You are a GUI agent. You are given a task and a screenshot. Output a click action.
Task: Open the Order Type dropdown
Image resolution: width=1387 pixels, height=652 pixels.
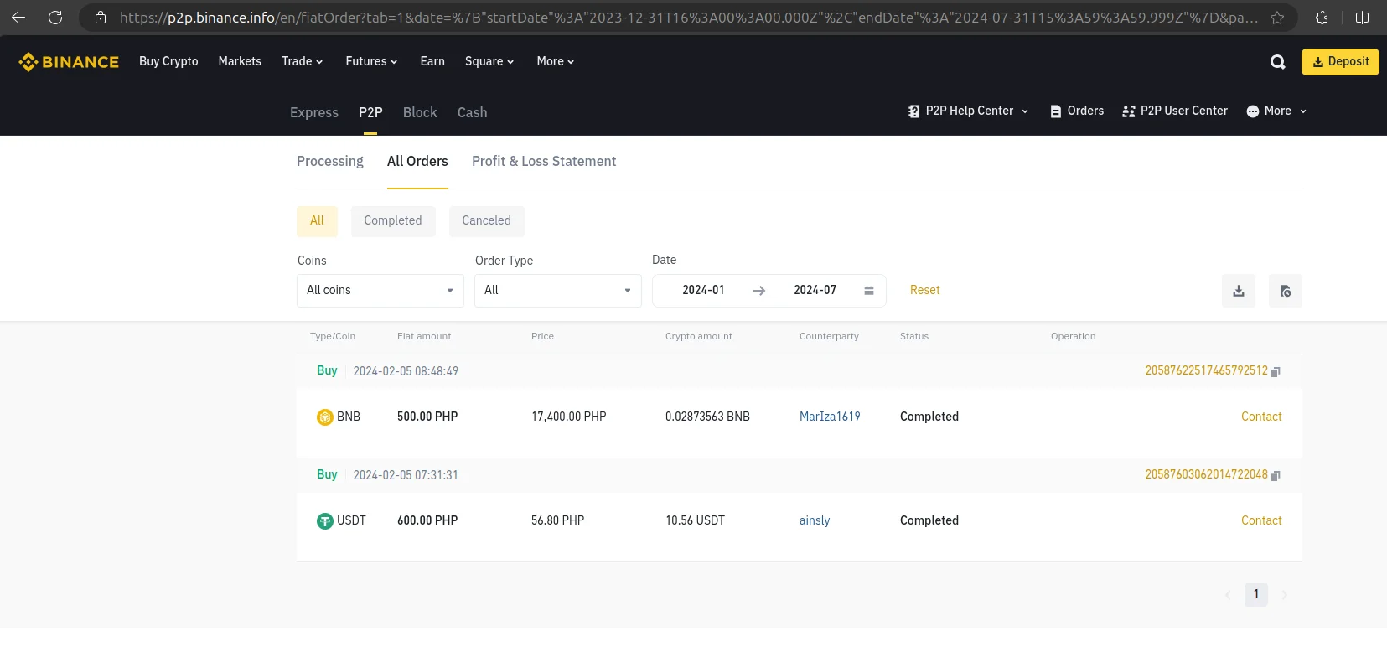point(558,291)
